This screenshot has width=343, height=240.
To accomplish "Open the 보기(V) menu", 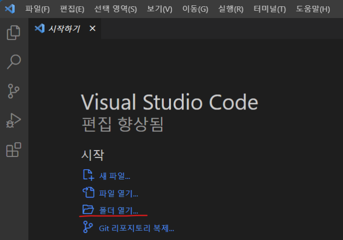I will click(159, 9).
